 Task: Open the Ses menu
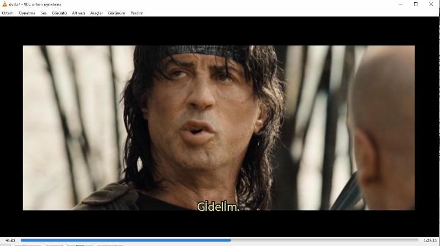(x=44, y=13)
